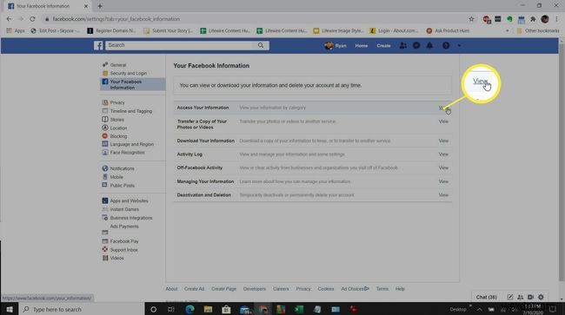Open Ads Payments settings
The image size is (565, 315).
pos(124,226)
